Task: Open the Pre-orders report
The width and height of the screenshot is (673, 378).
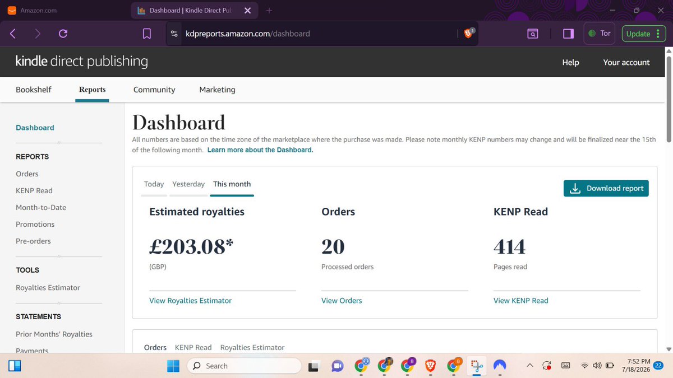Action: [x=33, y=241]
